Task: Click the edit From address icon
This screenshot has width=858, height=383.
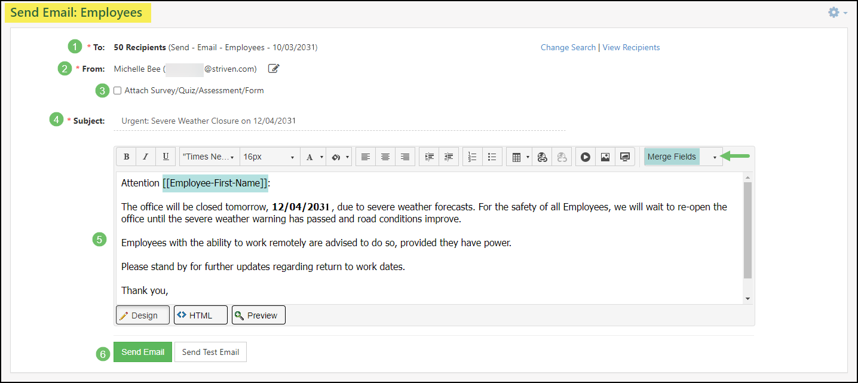Action: click(x=274, y=69)
